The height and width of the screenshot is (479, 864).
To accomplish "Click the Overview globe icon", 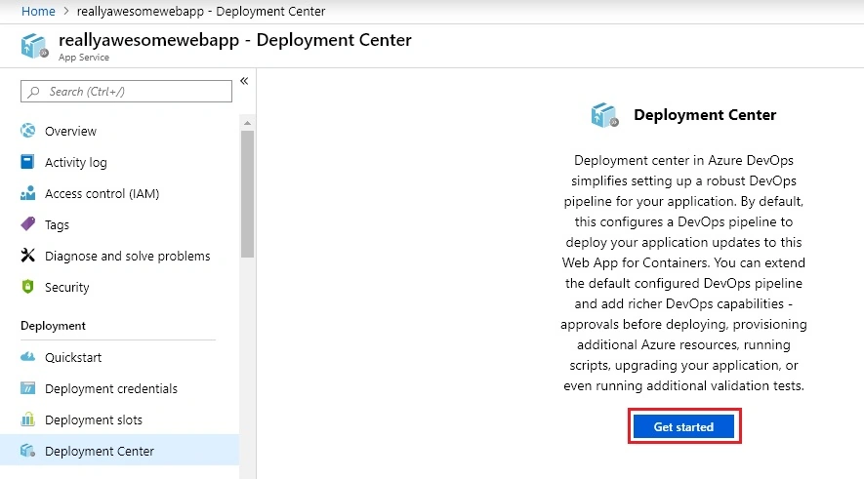I will pos(27,131).
